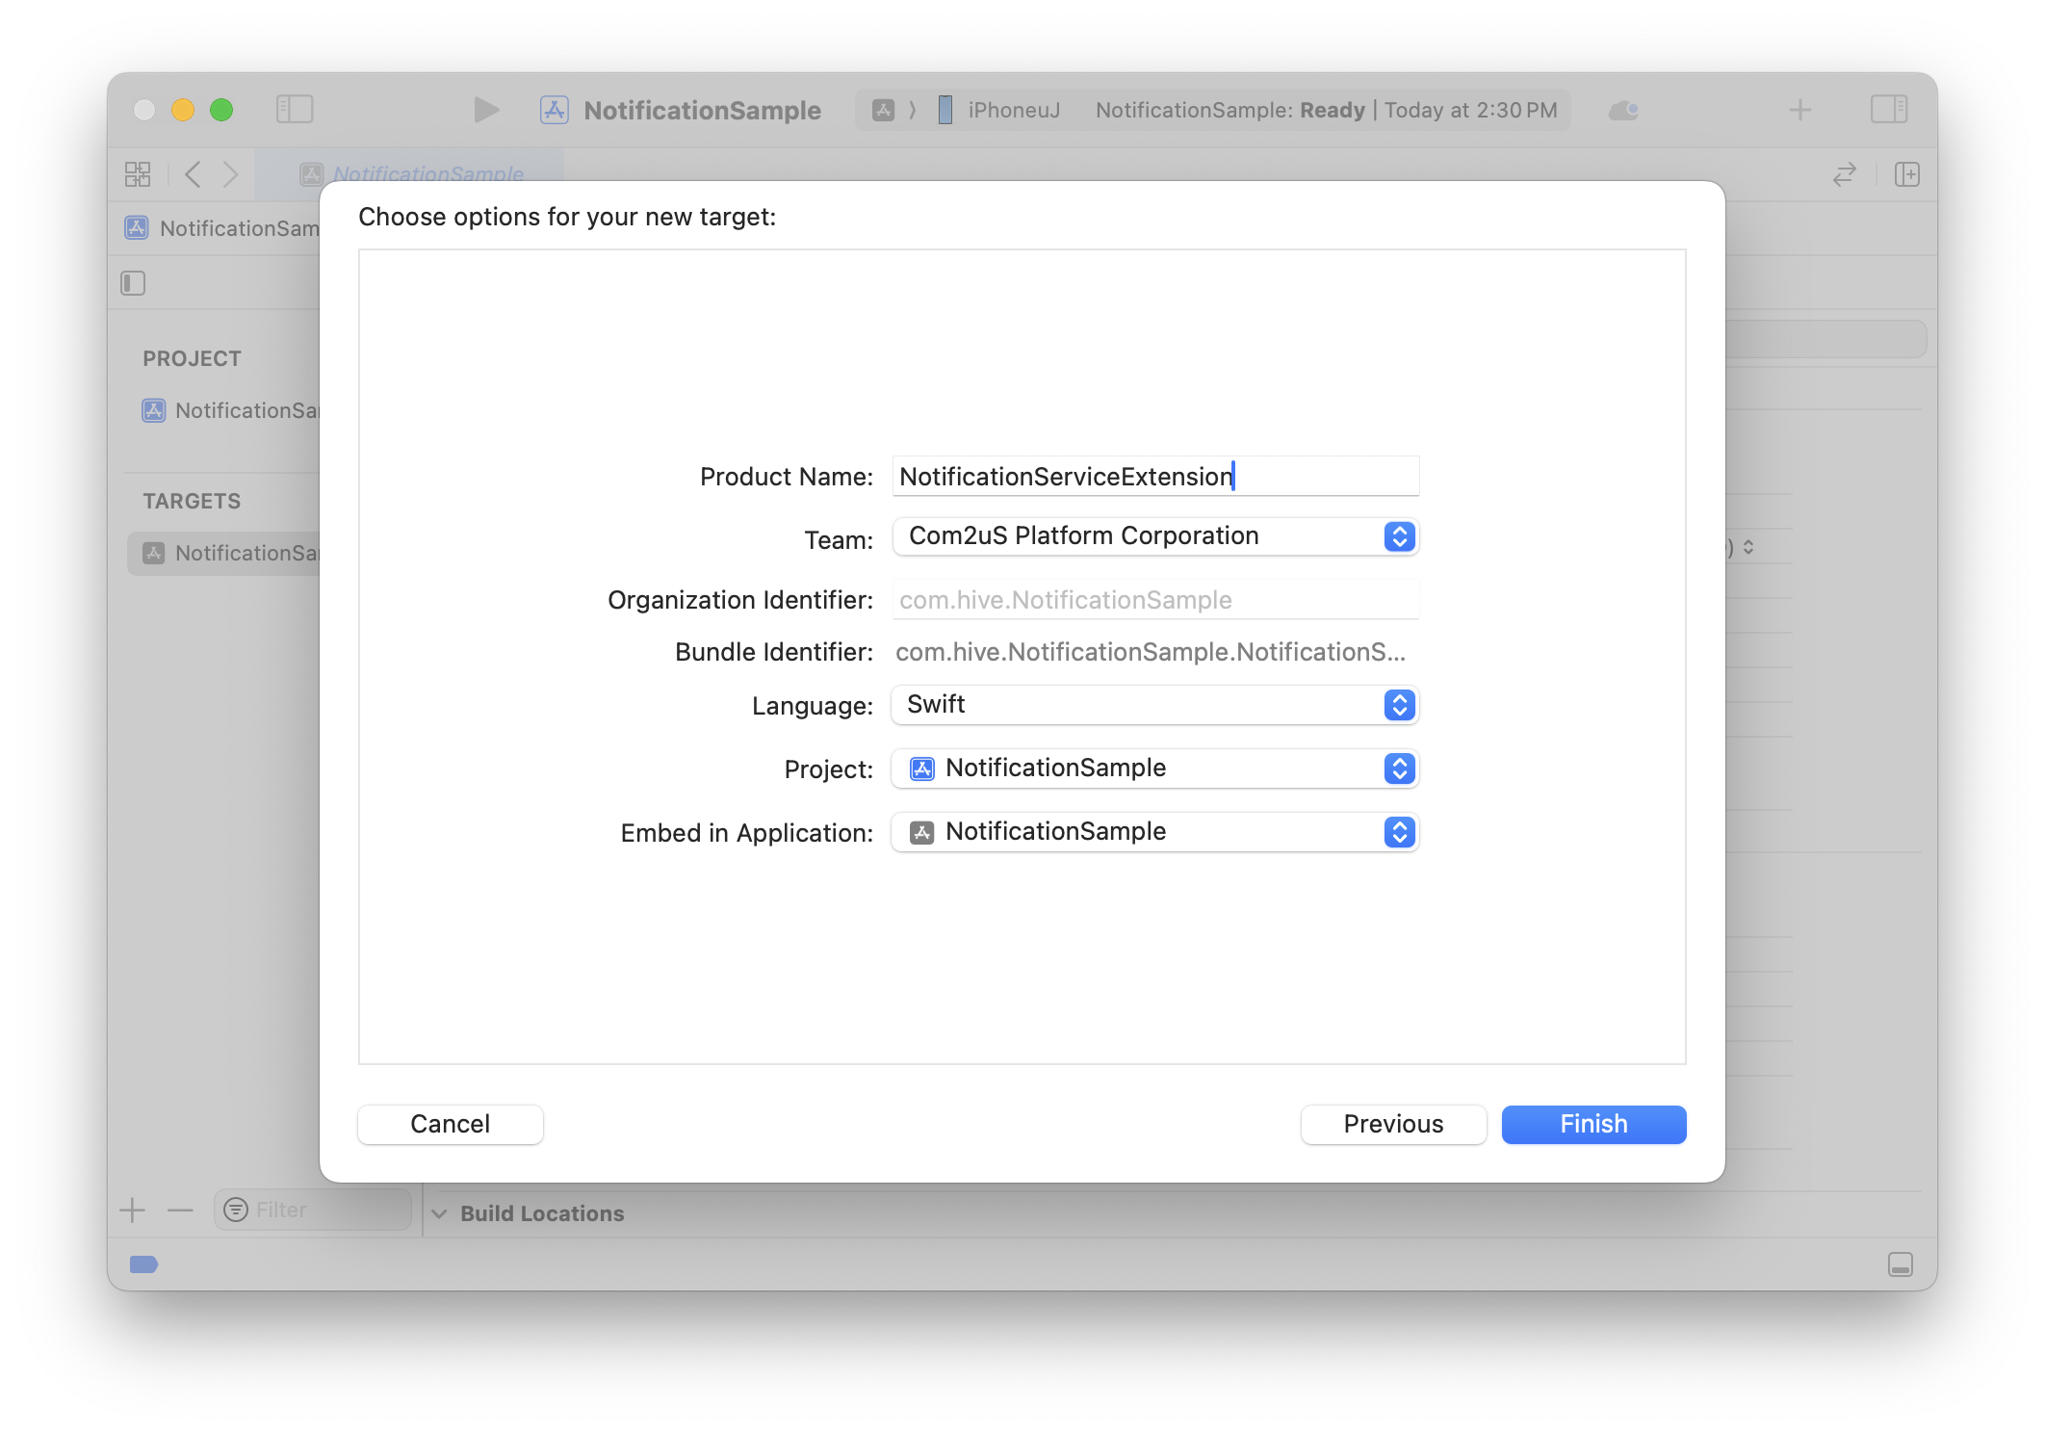Open the related items grid icon
Viewport: 2045px width, 1433px height.
point(138,174)
